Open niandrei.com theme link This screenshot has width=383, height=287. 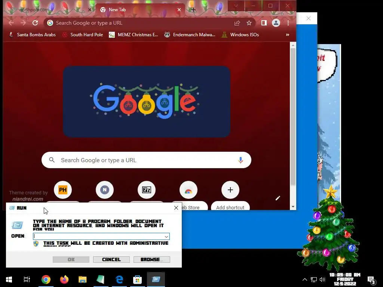(x=28, y=199)
